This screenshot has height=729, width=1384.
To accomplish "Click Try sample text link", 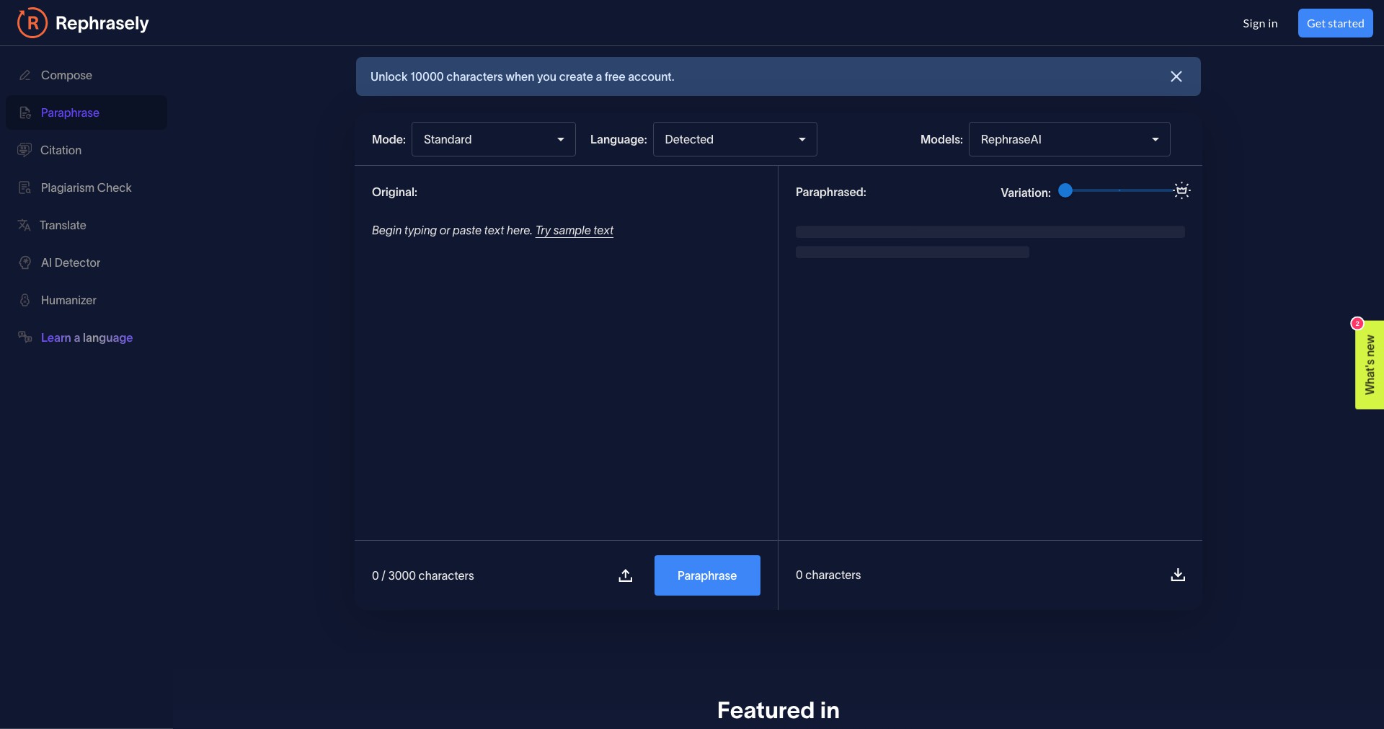I will tap(575, 230).
